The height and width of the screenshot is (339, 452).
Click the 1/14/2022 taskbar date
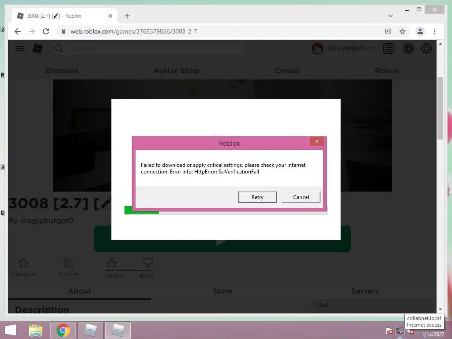[433, 335]
